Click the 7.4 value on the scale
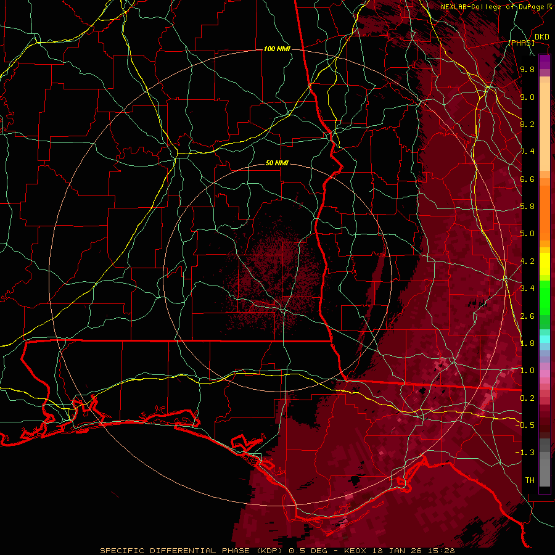The height and width of the screenshot is (555, 555). (x=527, y=152)
